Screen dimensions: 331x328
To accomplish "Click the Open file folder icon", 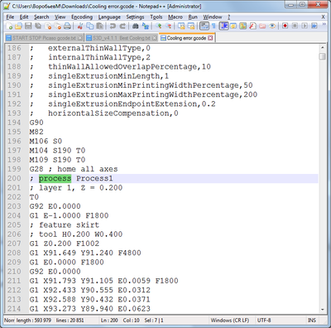I will (x=18, y=27).
